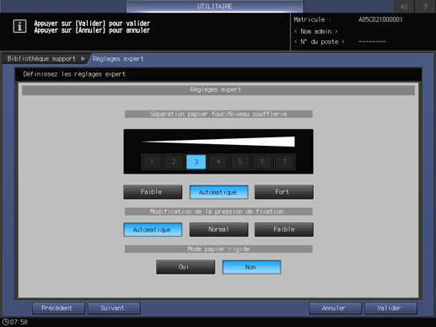436x327 pixels.
Task: Select blower level 1
Action: (x=152, y=162)
